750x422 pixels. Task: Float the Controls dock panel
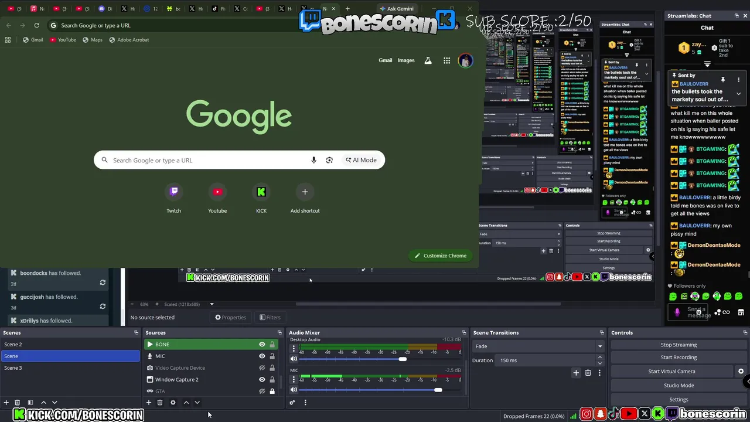coord(745,333)
